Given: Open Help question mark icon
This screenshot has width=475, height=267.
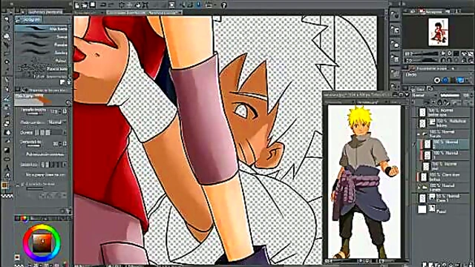Looking at the screenshot, I should 224,5.
